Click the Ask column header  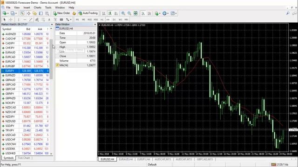(x=40, y=29)
